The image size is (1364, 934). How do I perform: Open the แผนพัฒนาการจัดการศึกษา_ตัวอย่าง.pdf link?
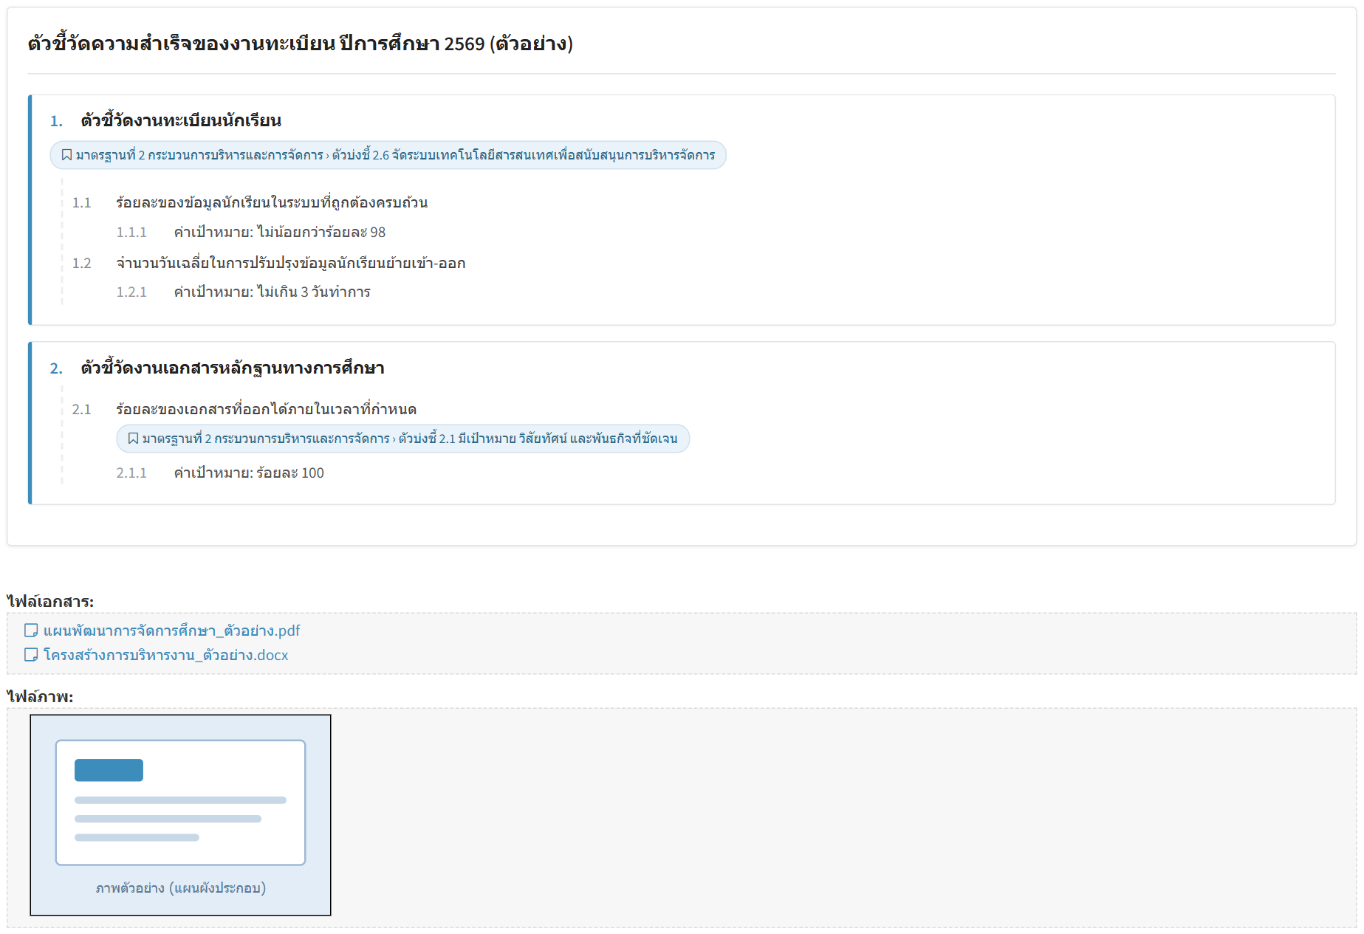(x=171, y=631)
